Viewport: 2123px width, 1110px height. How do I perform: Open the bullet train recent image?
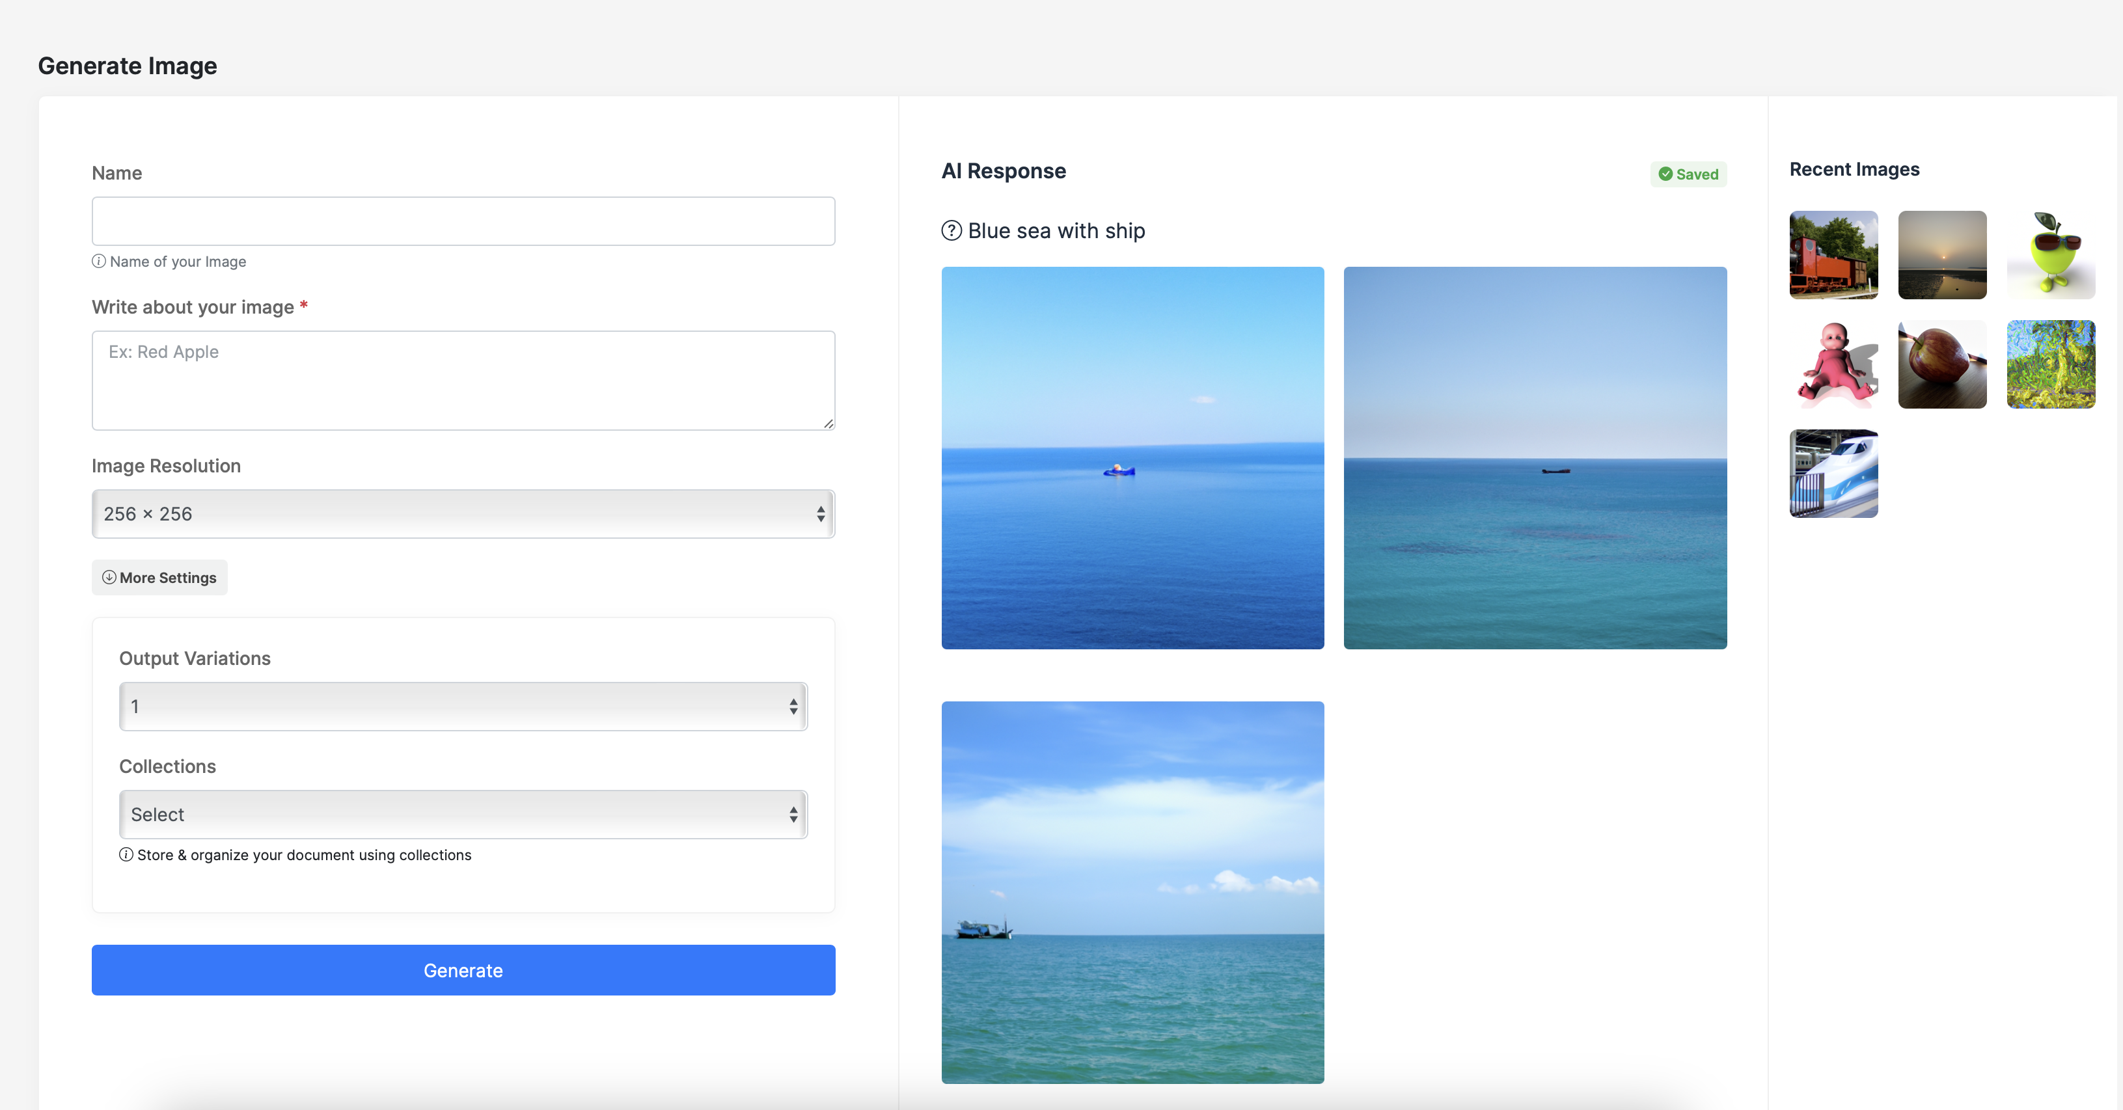(1833, 474)
